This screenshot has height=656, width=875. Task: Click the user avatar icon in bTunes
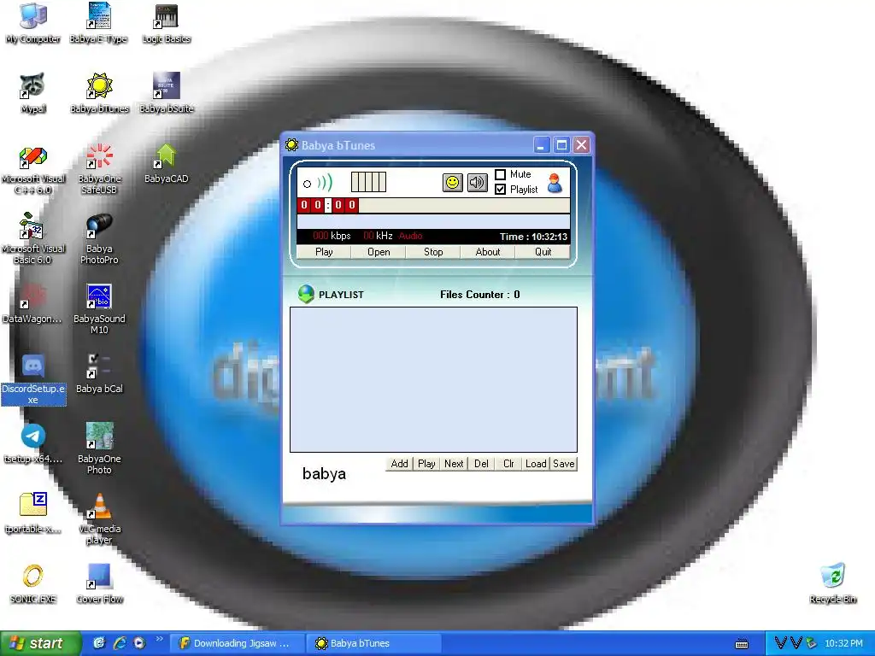pyautogui.click(x=555, y=183)
